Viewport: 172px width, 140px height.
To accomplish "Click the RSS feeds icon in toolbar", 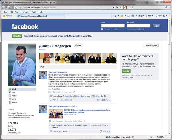I will pos(122,16).
